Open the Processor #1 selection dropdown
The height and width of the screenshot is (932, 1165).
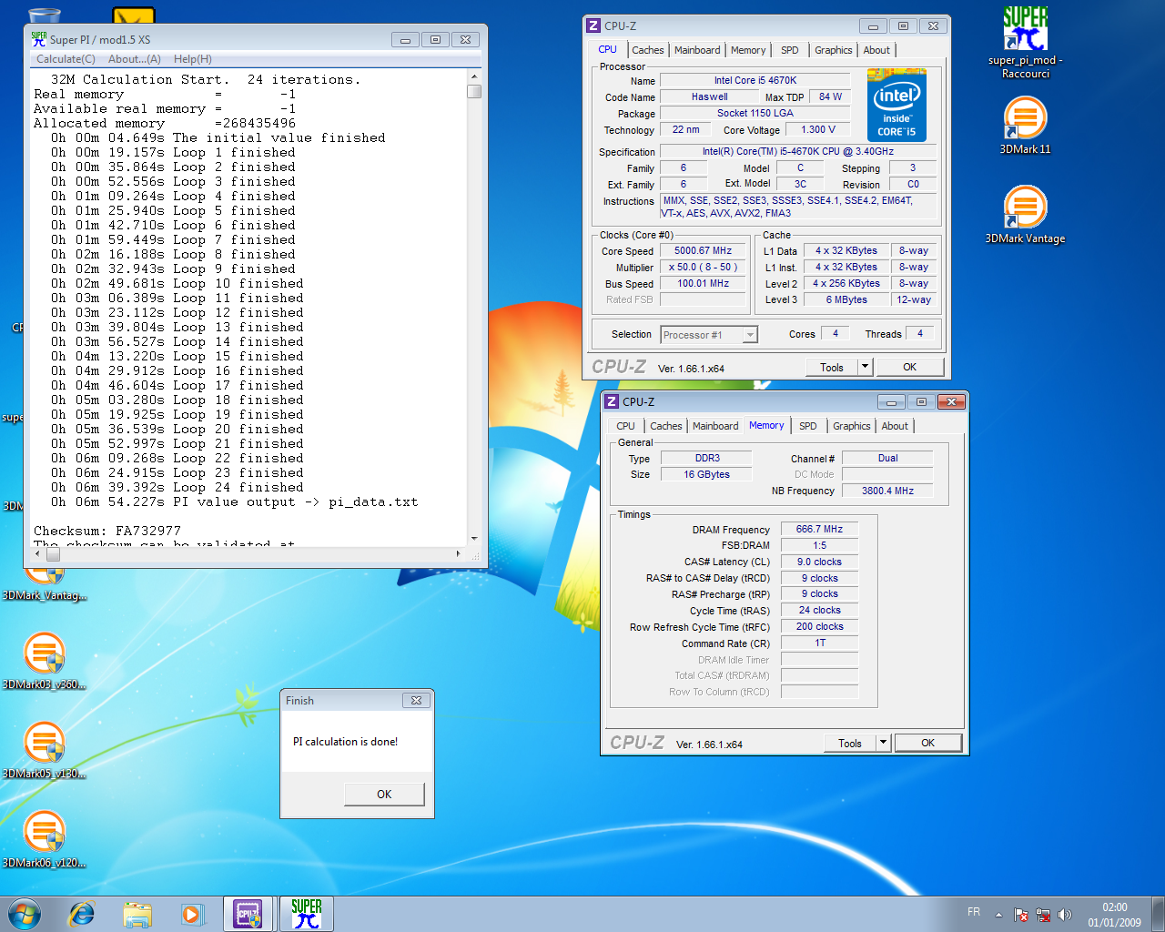pos(709,335)
